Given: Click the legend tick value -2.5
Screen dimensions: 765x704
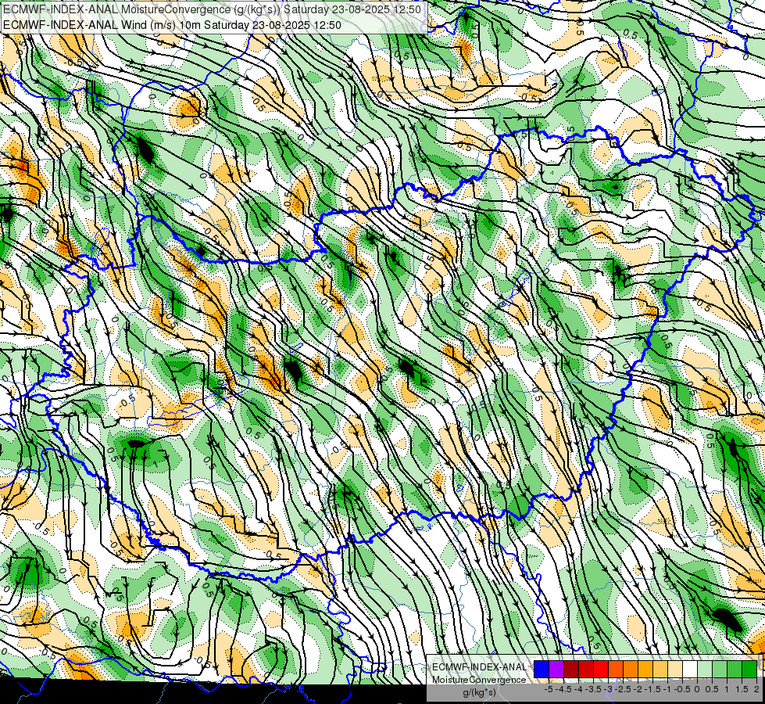Looking at the screenshot, I should tap(623, 689).
